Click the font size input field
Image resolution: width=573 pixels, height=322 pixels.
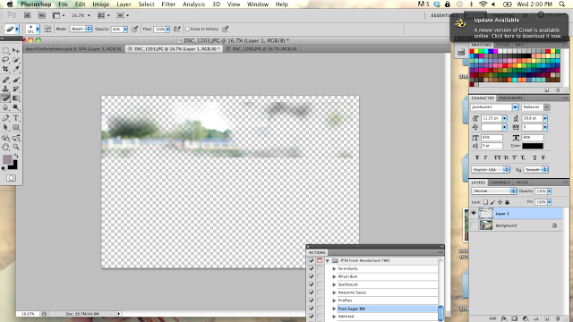(492, 118)
